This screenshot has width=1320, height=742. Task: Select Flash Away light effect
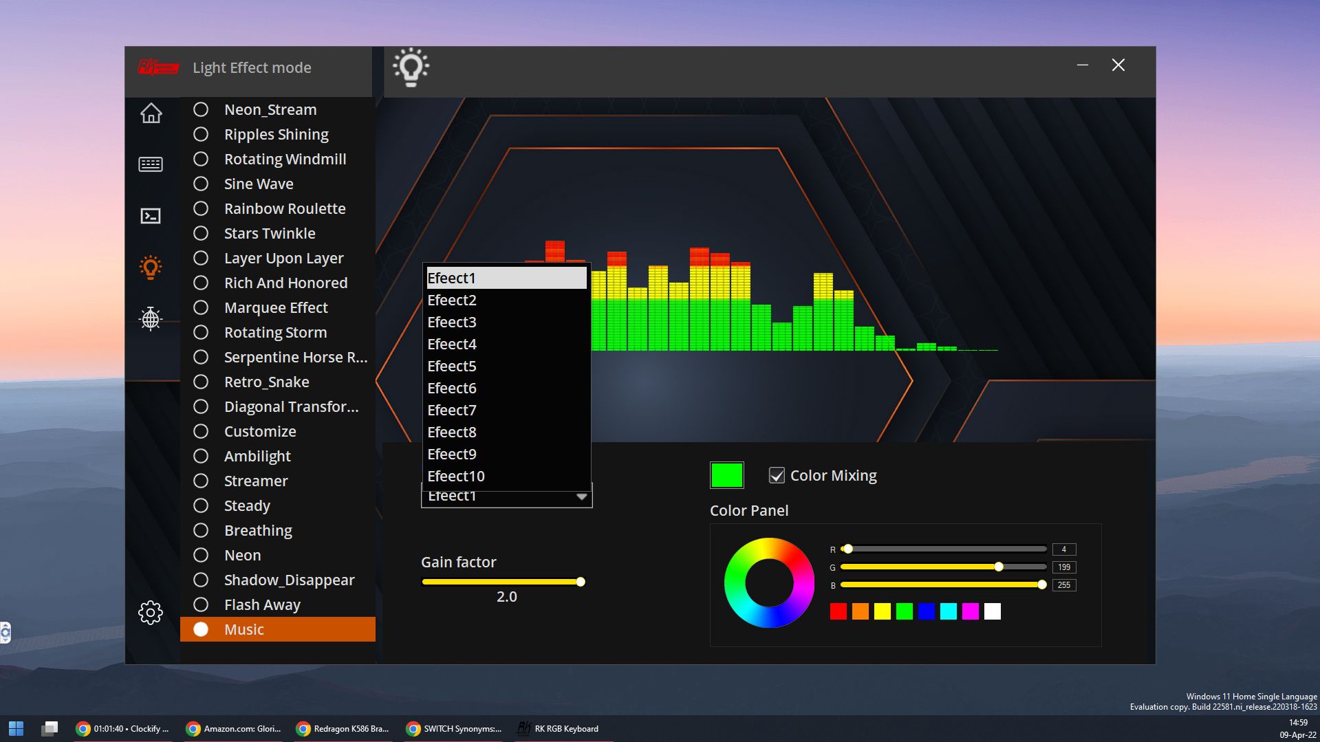click(x=278, y=604)
